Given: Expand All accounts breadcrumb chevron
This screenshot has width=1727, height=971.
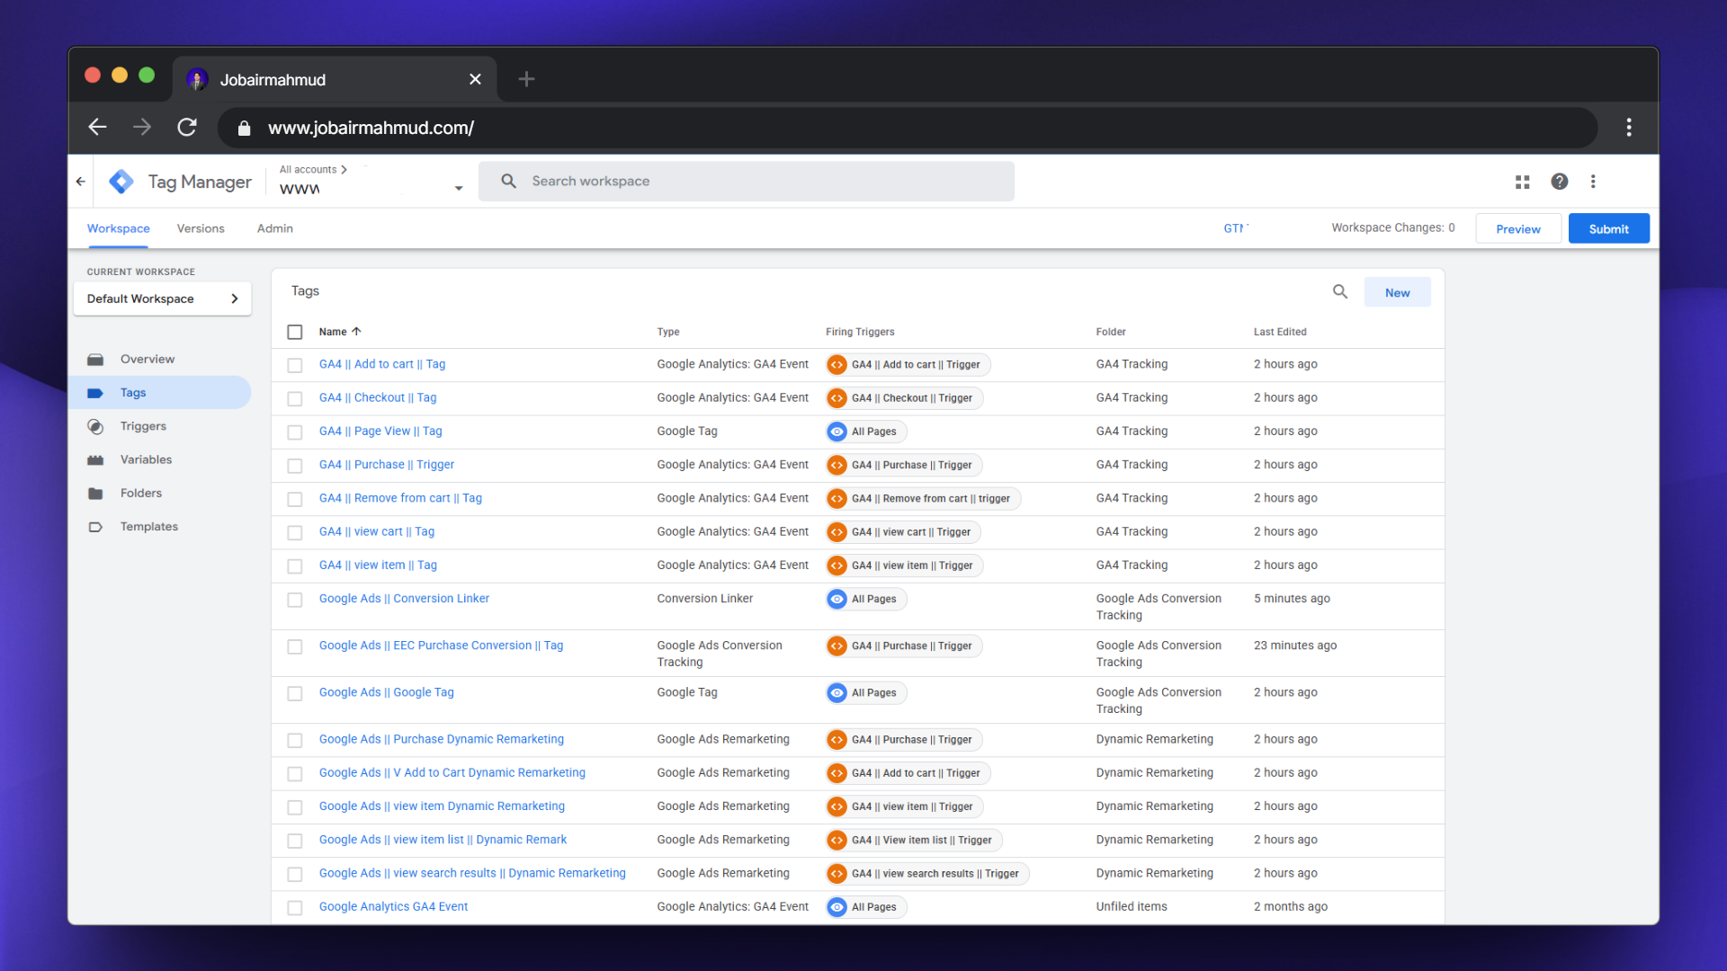Looking at the screenshot, I should click(x=344, y=169).
